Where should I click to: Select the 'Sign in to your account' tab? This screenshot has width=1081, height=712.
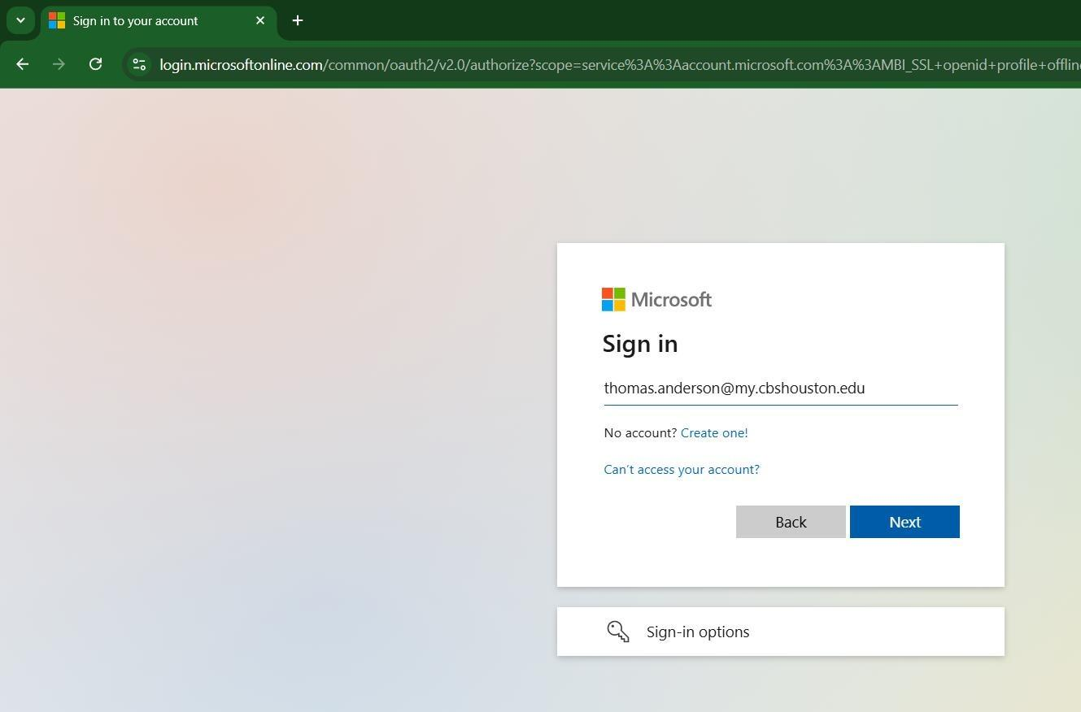coord(159,21)
